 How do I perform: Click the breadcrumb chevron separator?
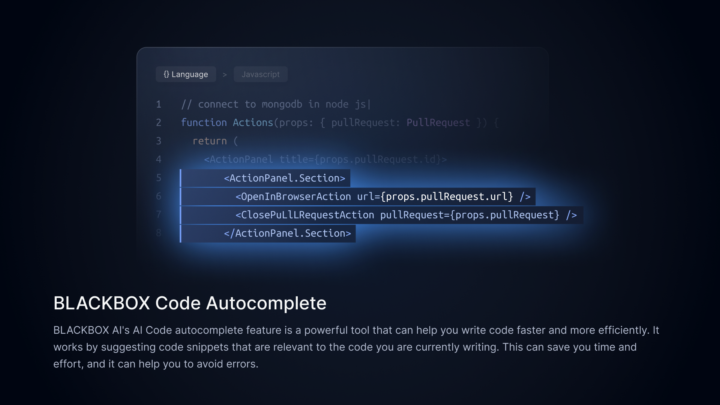coord(225,75)
